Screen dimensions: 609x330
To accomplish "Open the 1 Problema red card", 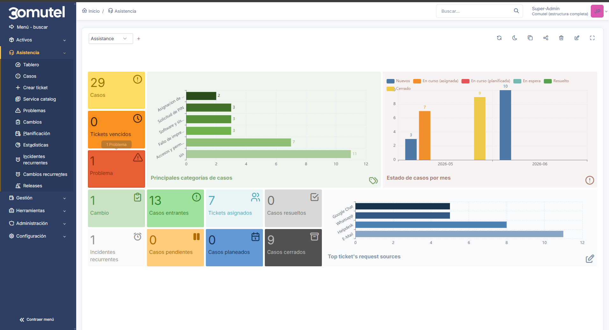I will click(116, 169).
